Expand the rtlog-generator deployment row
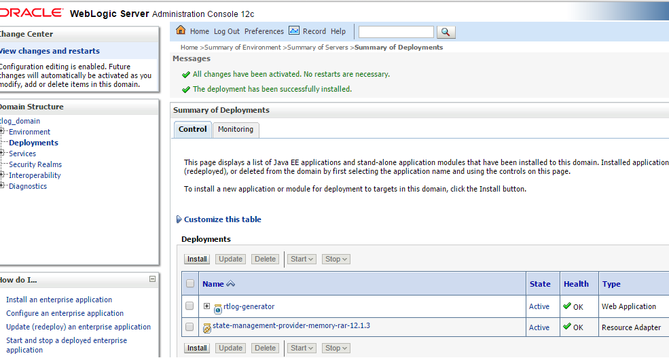Image resolution: width=669 pixels, height=358 pixels. (207, 306)
